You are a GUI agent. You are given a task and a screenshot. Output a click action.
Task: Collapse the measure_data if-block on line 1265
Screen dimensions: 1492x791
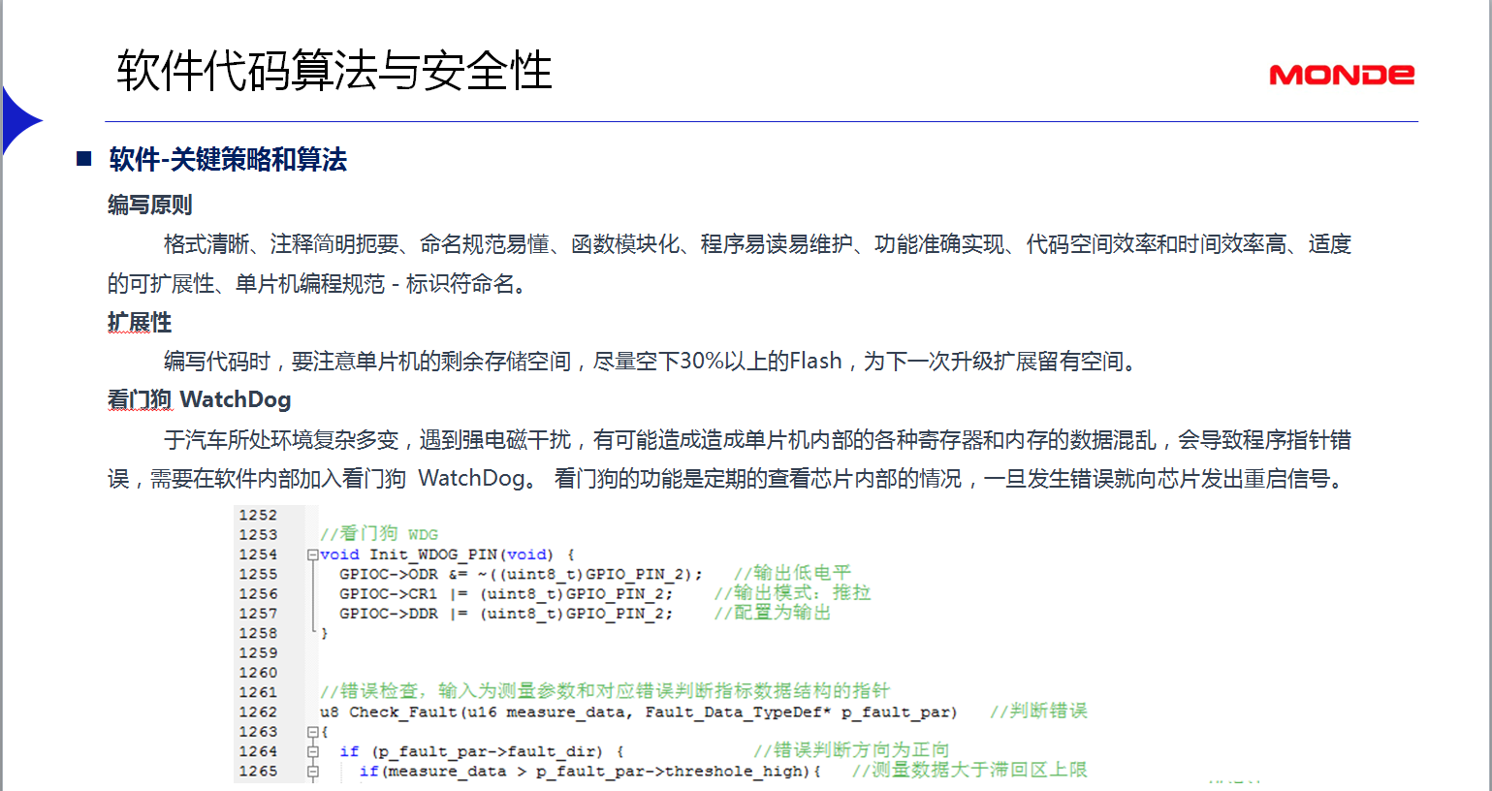pyautogui.click(x=312, y=772)
